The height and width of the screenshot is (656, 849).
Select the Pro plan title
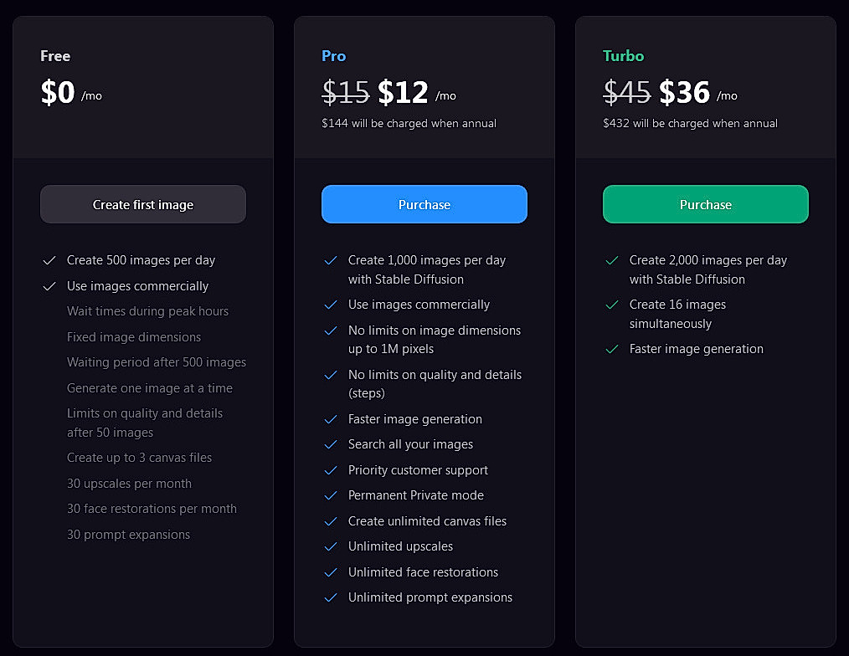tap(333, 56)
